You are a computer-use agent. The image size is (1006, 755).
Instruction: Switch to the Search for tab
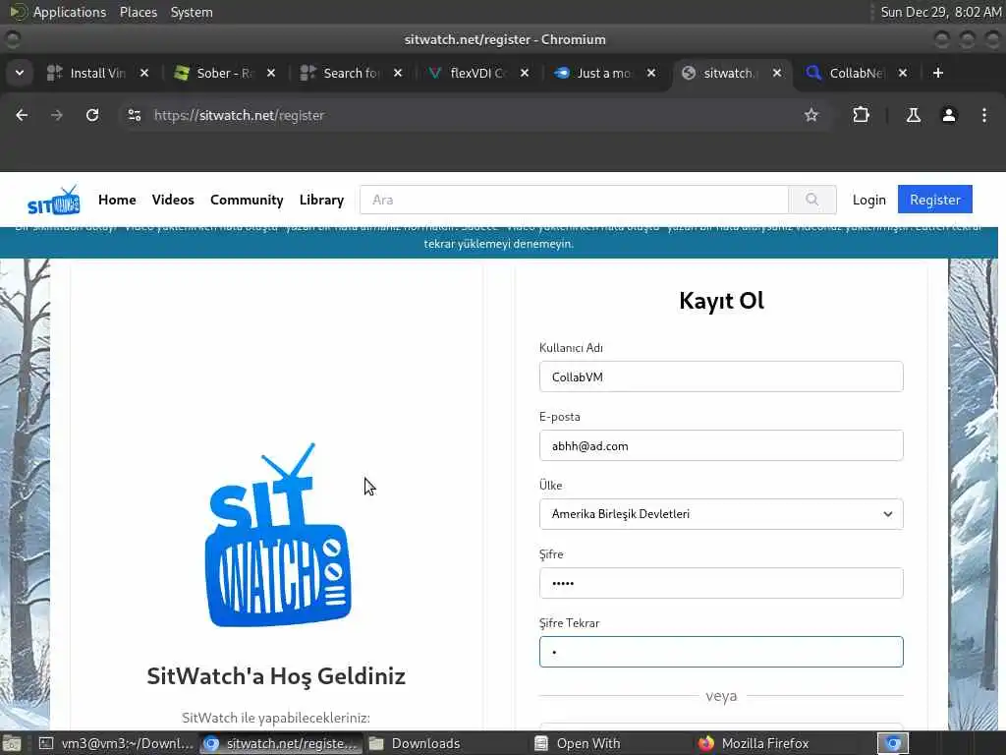click(351, 73)
